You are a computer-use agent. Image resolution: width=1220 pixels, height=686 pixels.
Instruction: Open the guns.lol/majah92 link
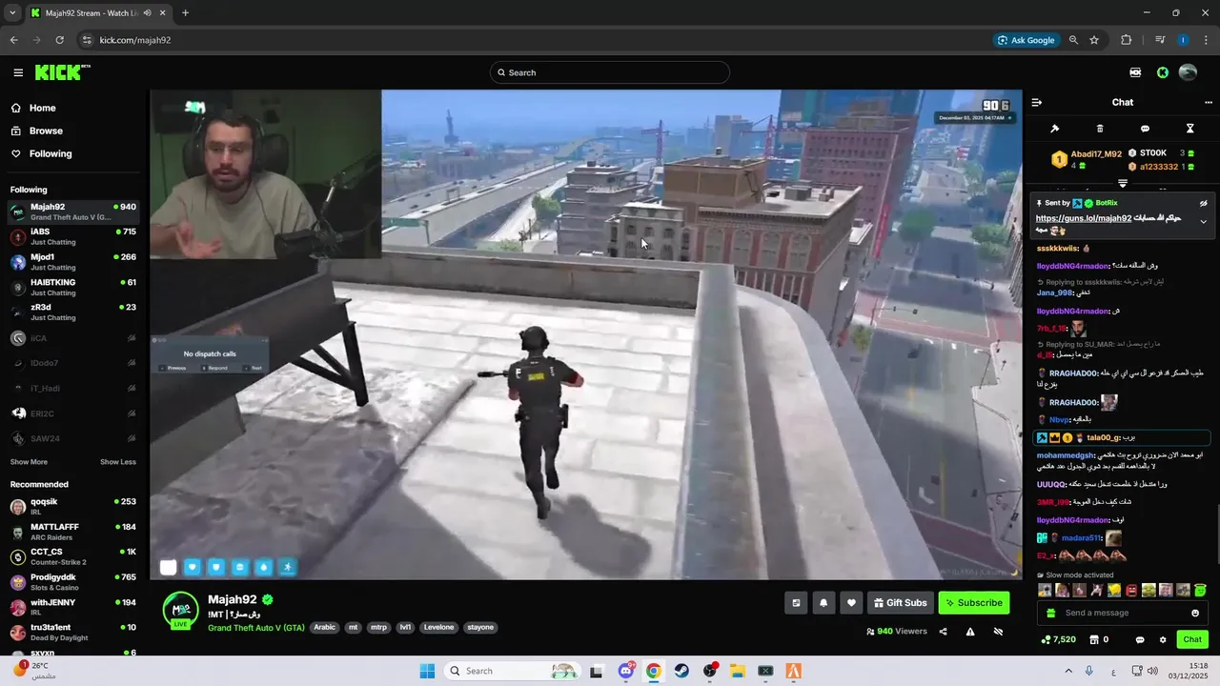pyautogui.click(x=1084, y=218)
